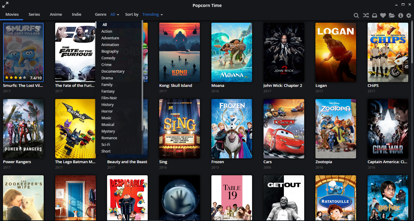Choose the Biography genre

click(x=119, y=51)
